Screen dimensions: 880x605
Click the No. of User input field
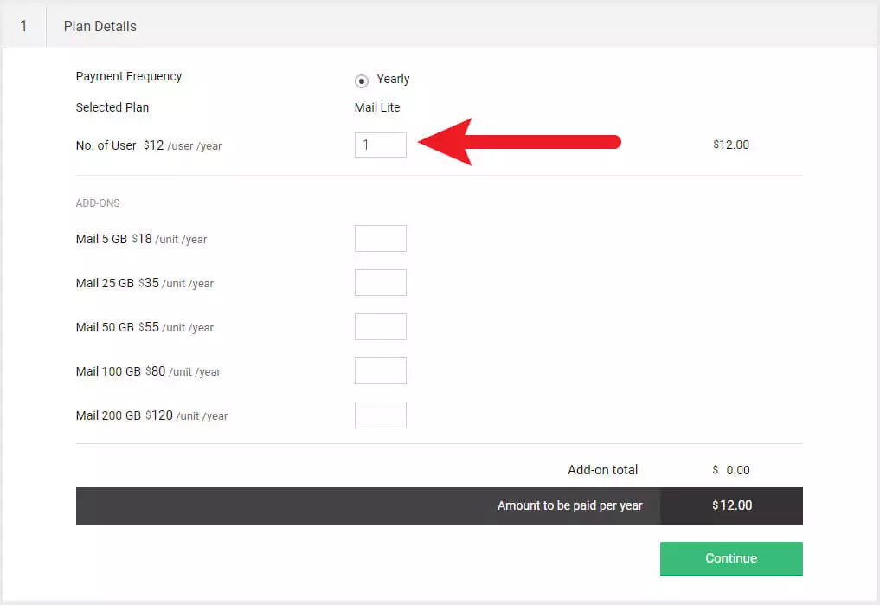pyautogui.click(x=381, y=145)
